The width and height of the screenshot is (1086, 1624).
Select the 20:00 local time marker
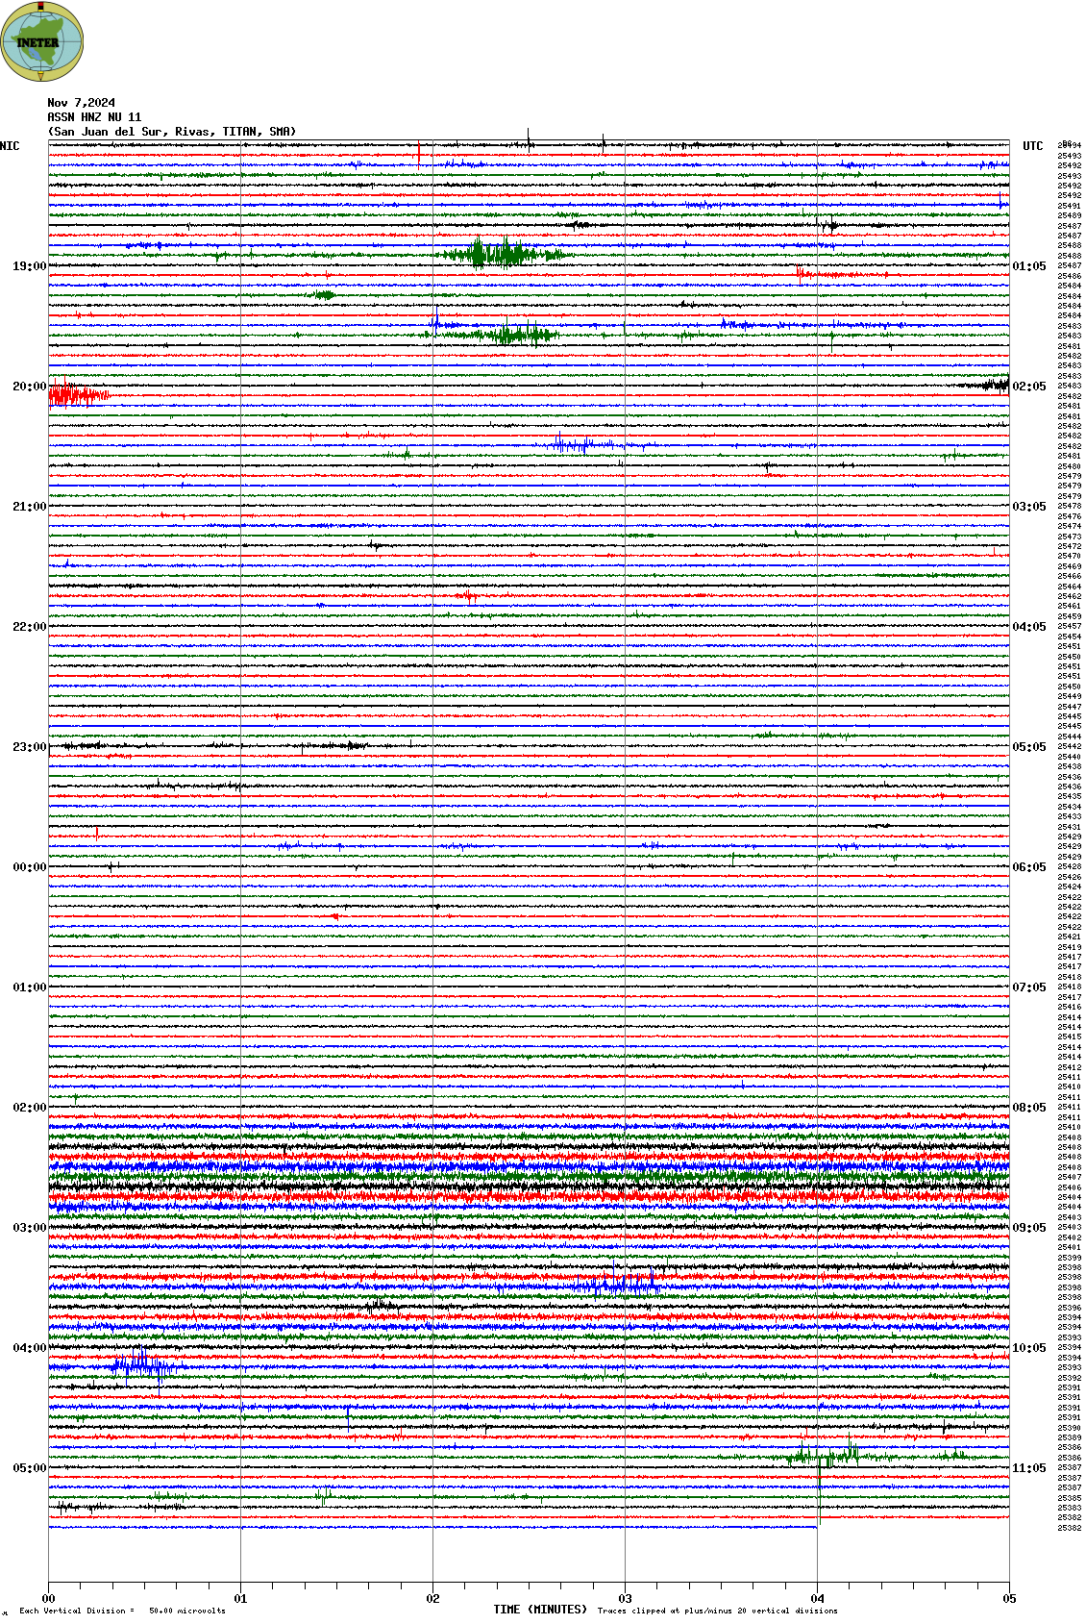(29, 387)
